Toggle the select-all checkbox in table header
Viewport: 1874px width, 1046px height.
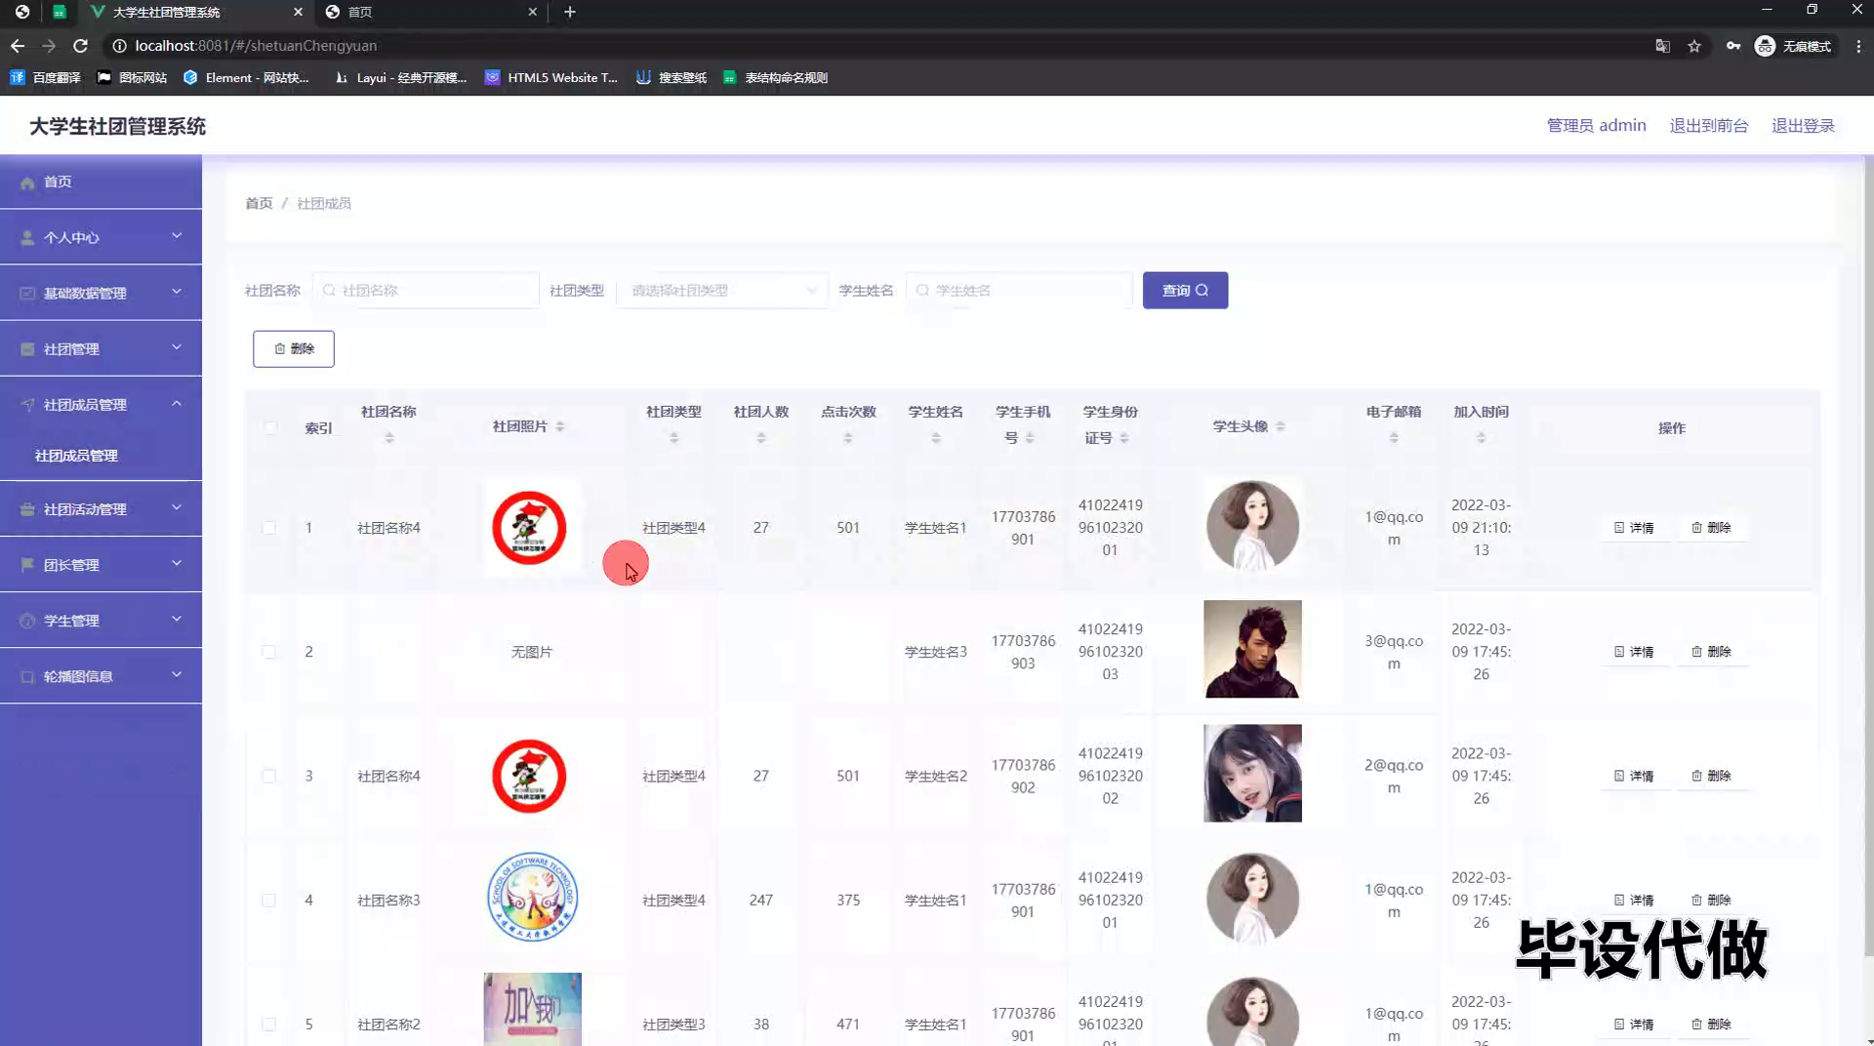[269, 427]
